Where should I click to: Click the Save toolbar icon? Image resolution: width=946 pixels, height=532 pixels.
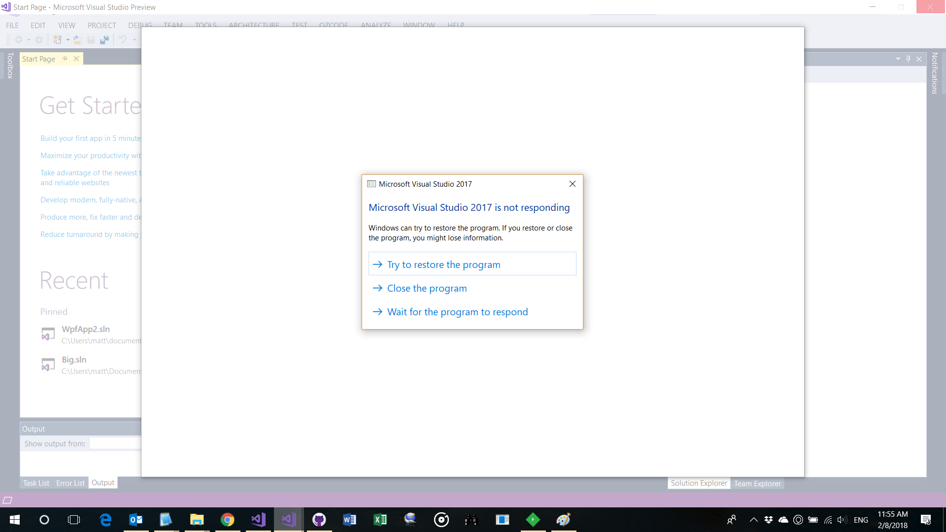91,39
